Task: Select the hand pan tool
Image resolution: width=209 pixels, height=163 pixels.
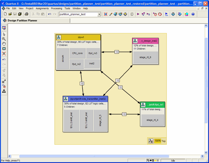Action: (4, 44)
